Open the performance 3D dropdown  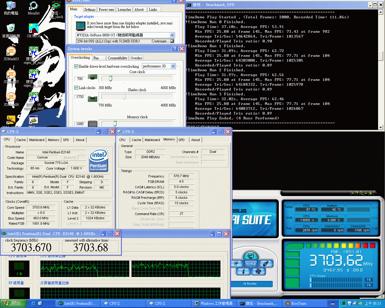point(173,66)
